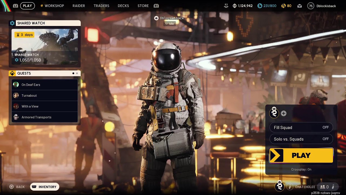
Task: Add a squad member with plus icon
Action: [x=284, y=113]
